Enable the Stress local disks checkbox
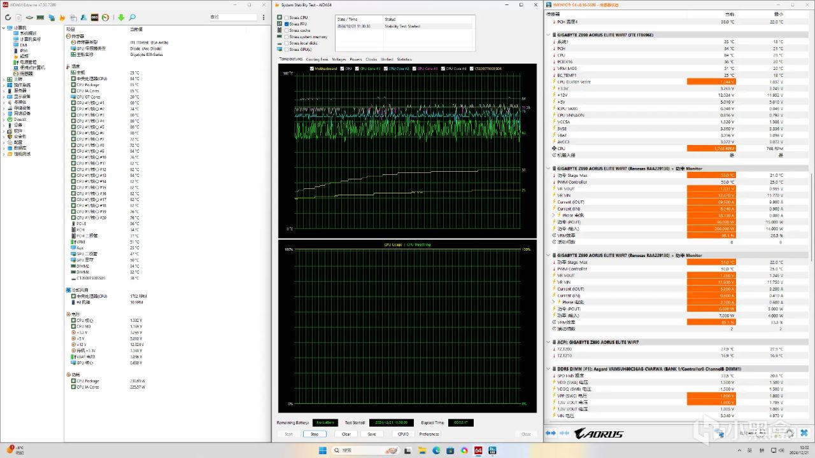 (287, 43)
